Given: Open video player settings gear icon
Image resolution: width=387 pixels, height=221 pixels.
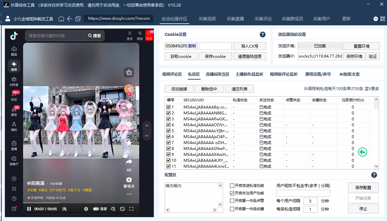Looking at the screenshot, I should 86,209.
